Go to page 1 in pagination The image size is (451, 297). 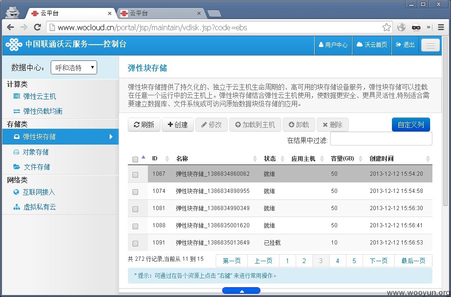tap(287, 260)
